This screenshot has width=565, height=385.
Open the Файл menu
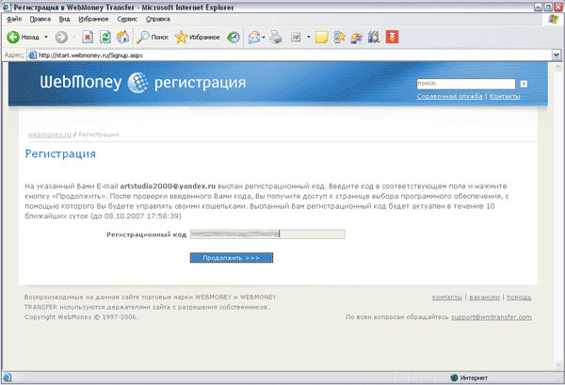pos(14,19)
